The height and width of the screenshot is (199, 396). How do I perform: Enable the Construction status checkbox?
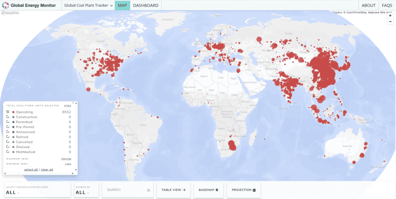coord(8,117)
